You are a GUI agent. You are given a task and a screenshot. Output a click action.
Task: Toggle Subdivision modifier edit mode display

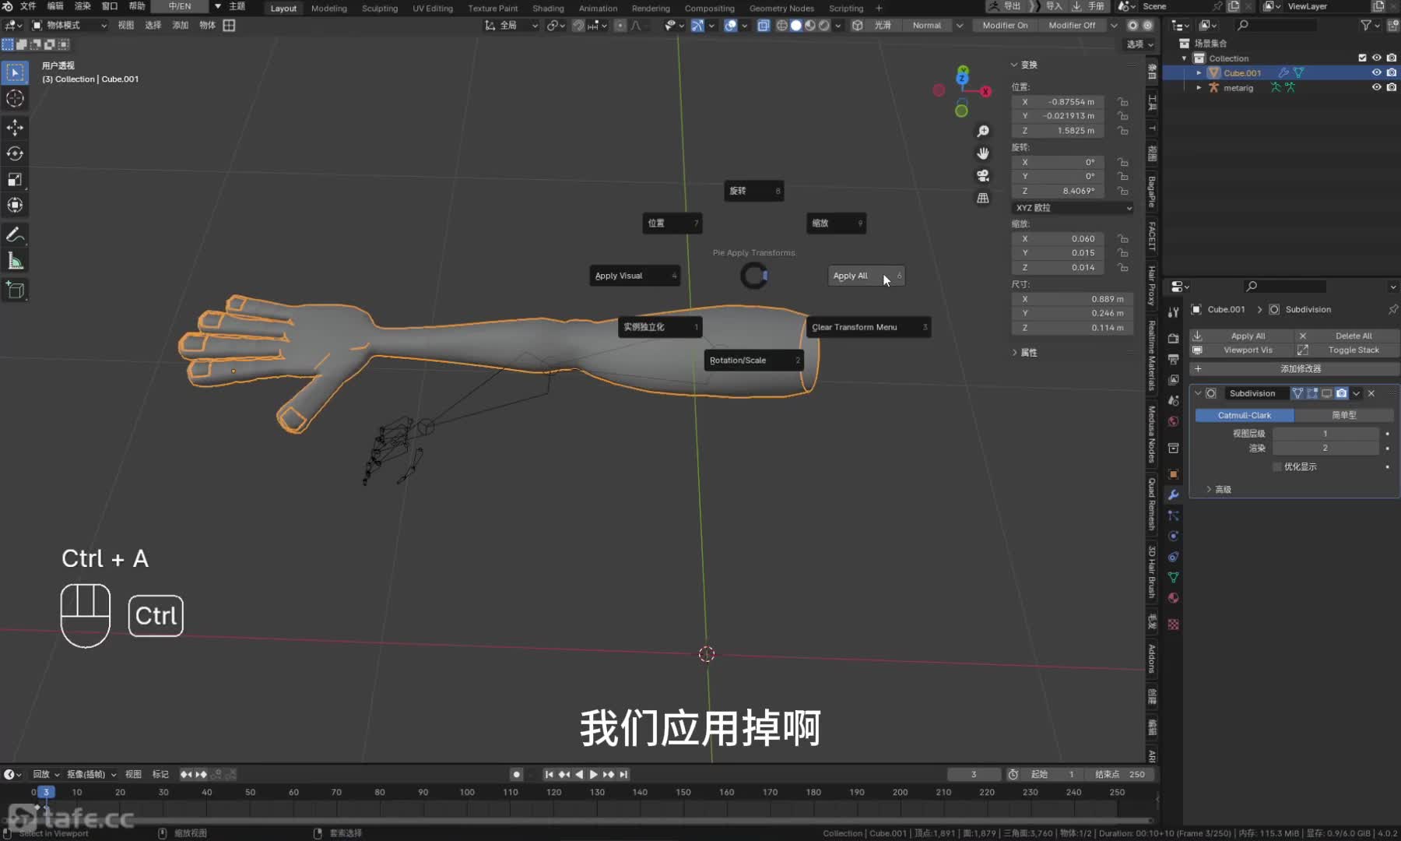coord(1312,393)
